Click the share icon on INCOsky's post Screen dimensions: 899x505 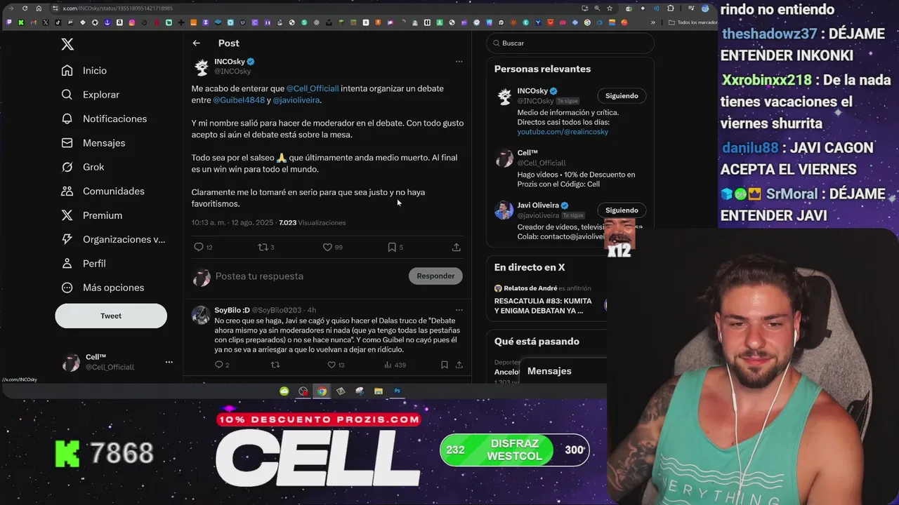[457, 247]
